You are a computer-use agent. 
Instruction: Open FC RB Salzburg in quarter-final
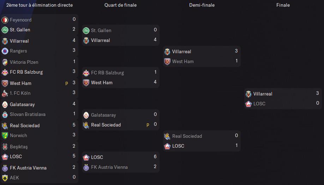pos(107,73)
